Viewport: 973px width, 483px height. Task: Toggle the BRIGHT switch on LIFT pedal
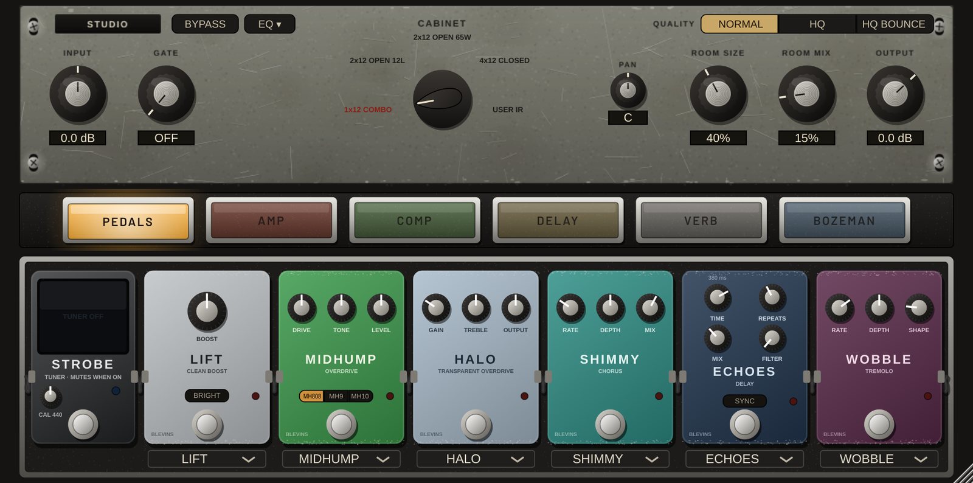(207, 395)
